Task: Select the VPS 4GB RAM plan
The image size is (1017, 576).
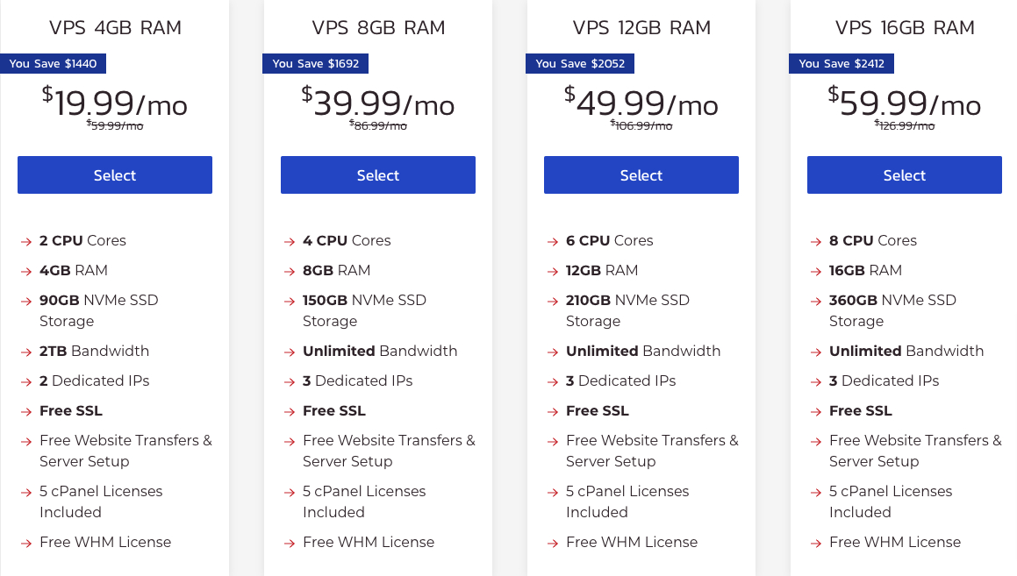Action: [x=114, y=174]
